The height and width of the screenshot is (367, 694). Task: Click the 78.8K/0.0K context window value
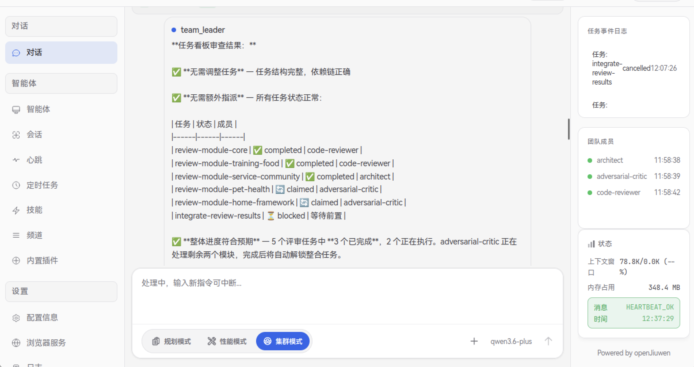pos(647,267)
